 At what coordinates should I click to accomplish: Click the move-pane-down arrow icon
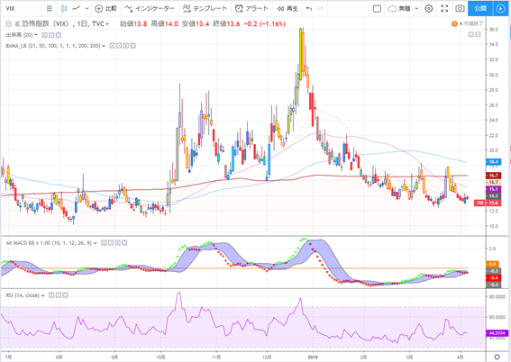pos(471,34)
